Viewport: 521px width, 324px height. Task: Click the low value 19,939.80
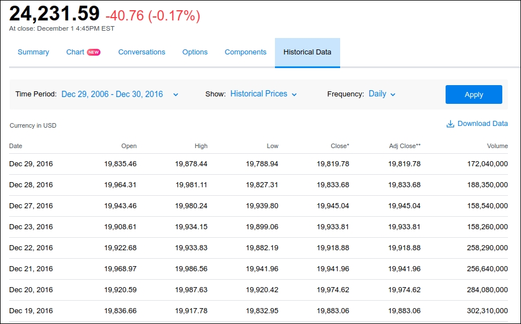tap(262, 206)
